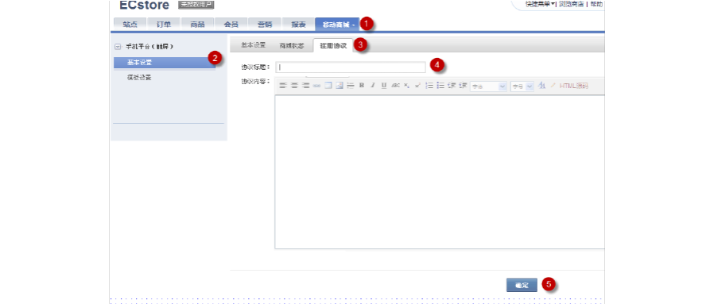Apply bold formatting in editor toolbar
Screen dimensions: 710x304
tap(362, 86)
